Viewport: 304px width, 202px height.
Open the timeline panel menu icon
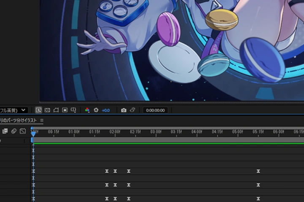pos(42,120)
